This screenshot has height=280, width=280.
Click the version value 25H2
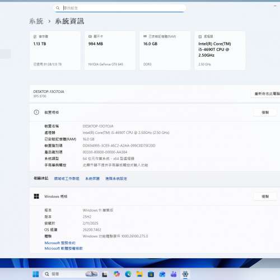[87, 217]
